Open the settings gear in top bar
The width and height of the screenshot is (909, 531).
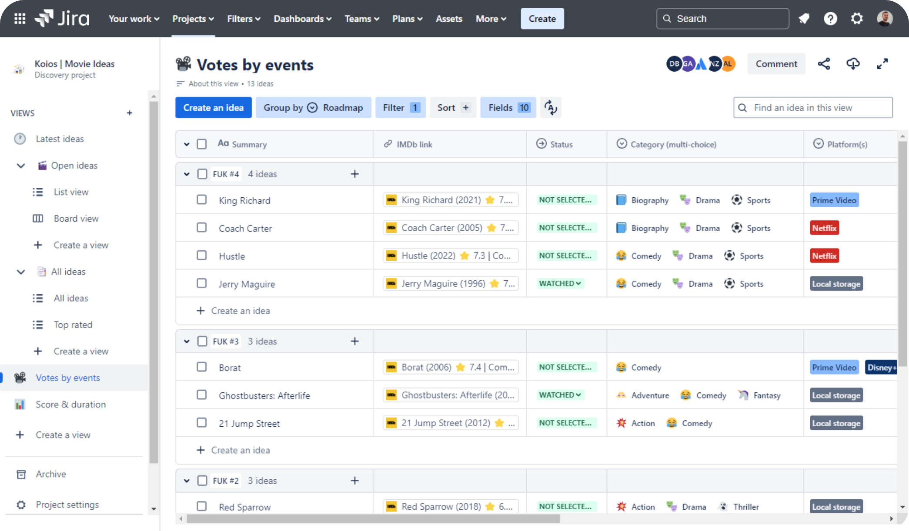[x=856, y=19]
